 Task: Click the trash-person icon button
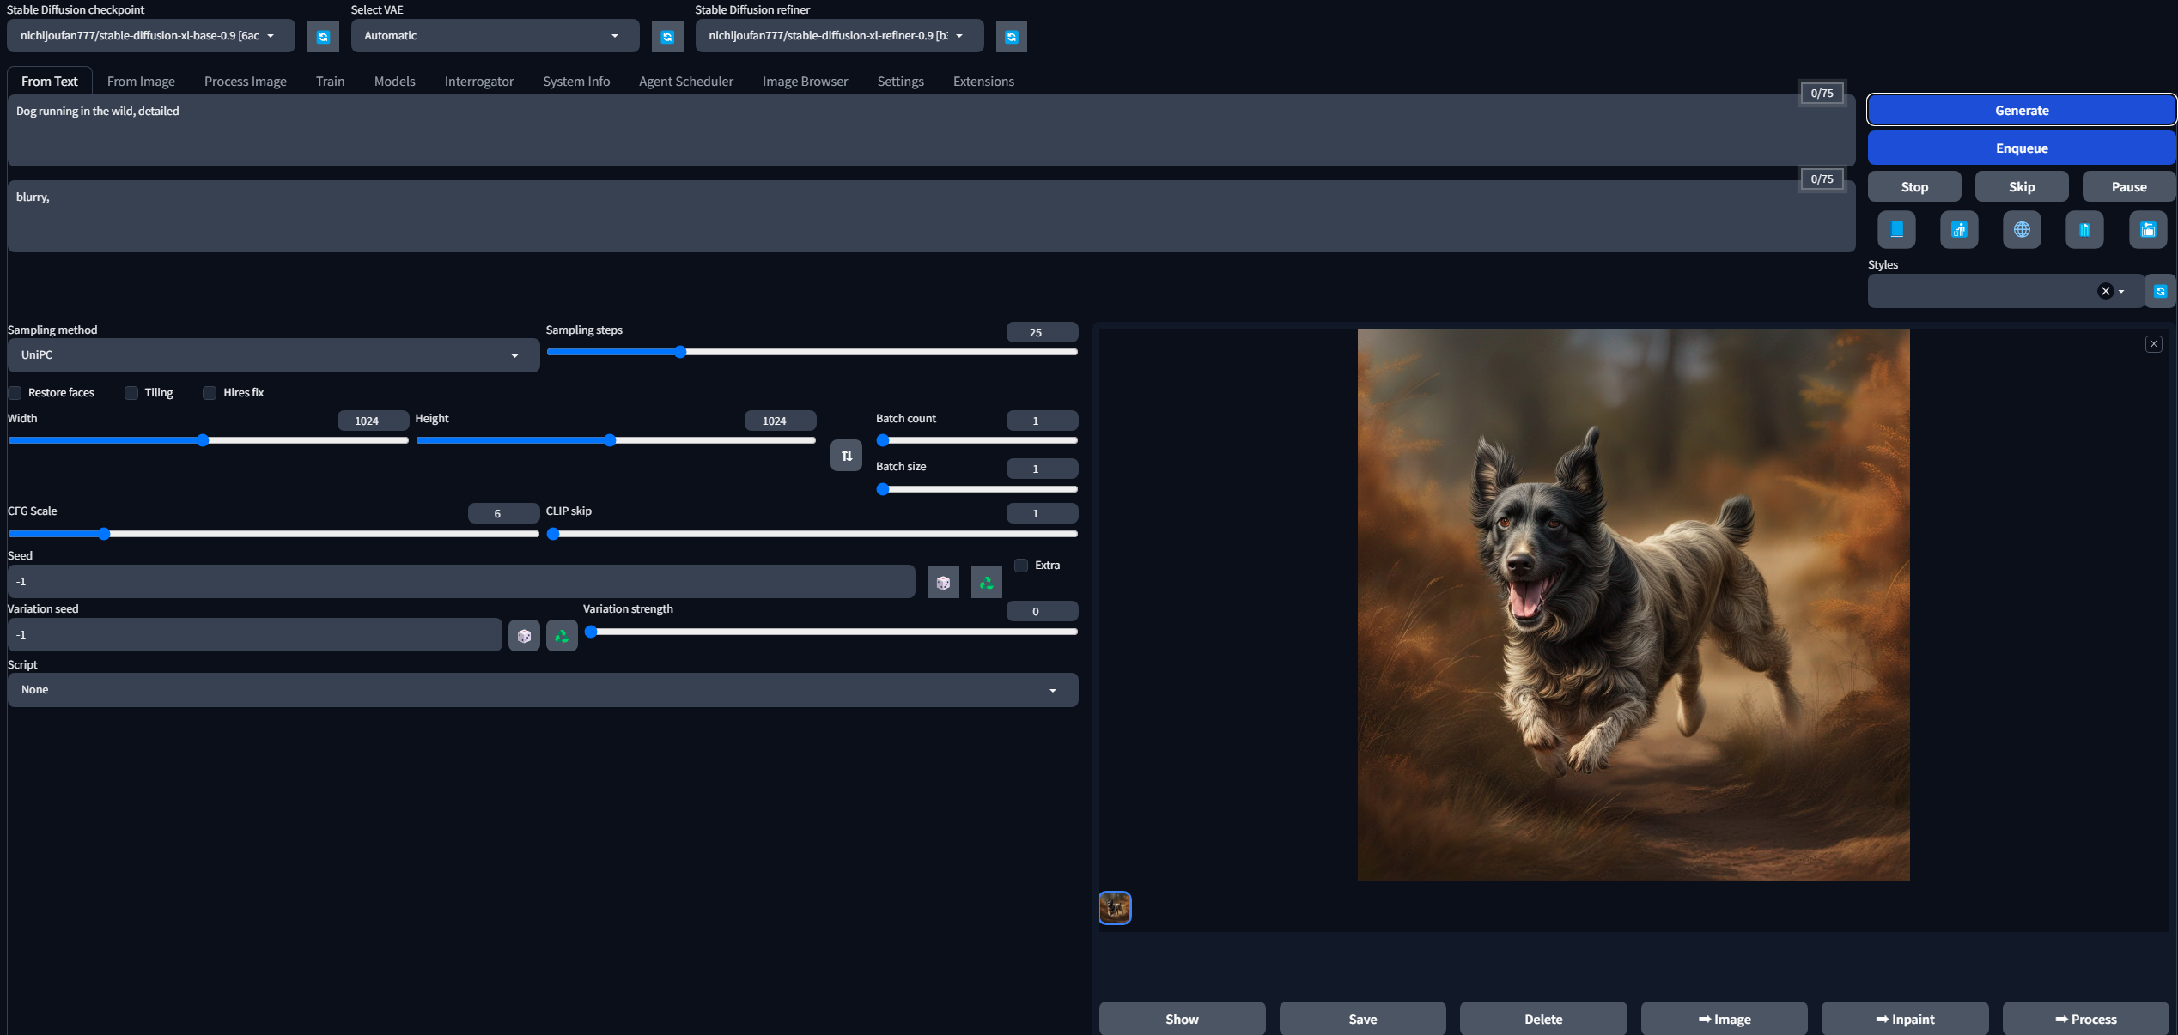pos(1959,229)
